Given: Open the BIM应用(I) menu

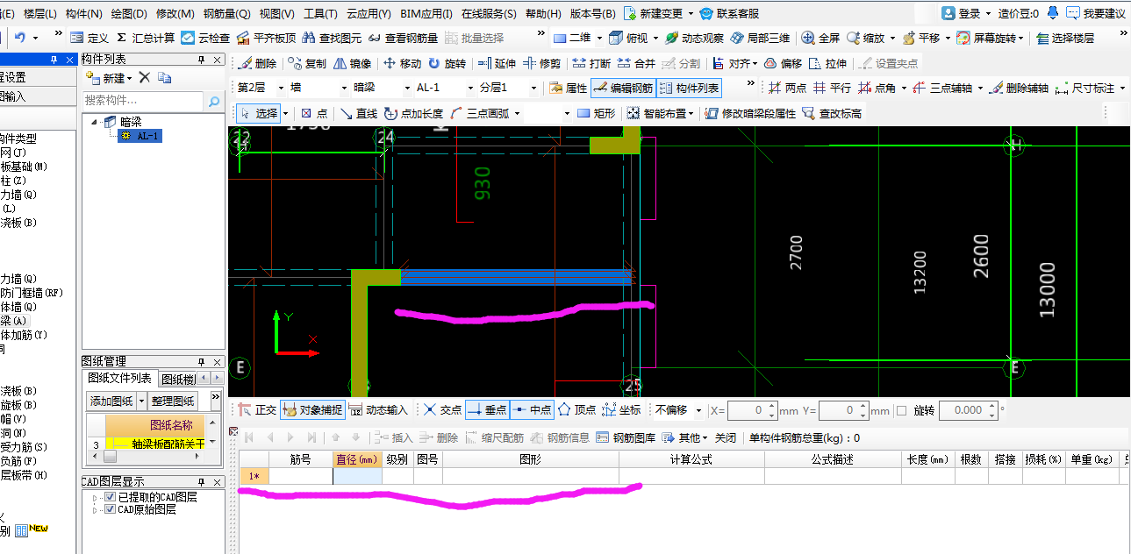Looking at the screenshot, I should tap(426, 14).
